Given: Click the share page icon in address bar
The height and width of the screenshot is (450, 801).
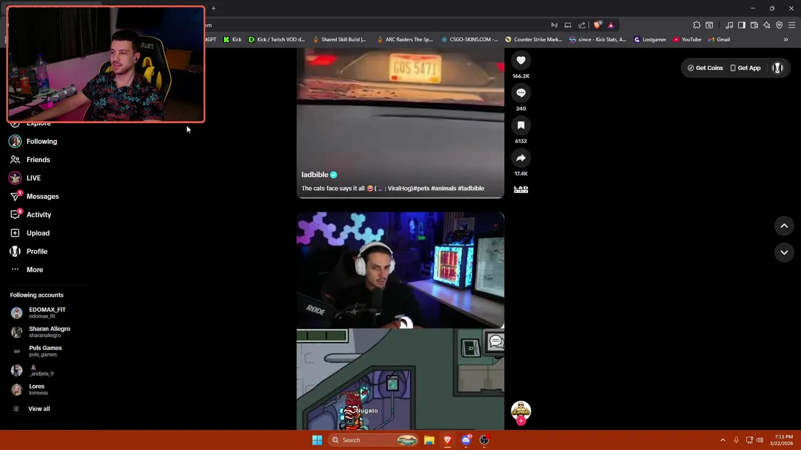Looking at the screenshot, I should click(x=582, y=25).
